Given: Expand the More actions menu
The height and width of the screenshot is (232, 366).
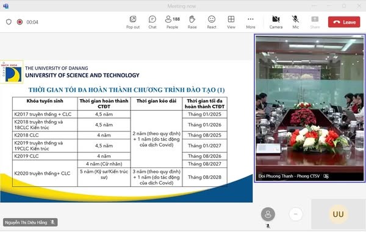Looking at the screenshot, I should [x=251, y=23].
